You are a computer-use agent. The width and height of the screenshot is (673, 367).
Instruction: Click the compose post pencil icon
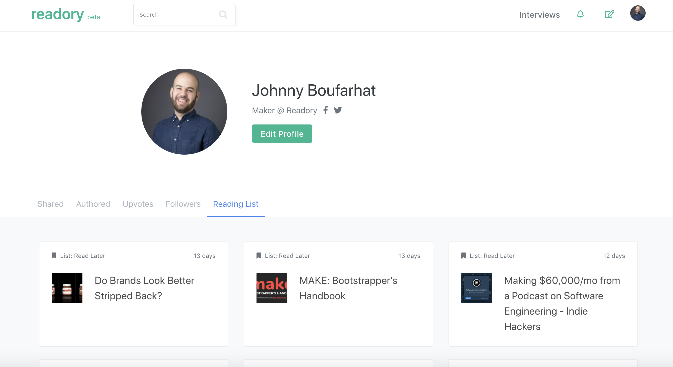pos(610,14)
